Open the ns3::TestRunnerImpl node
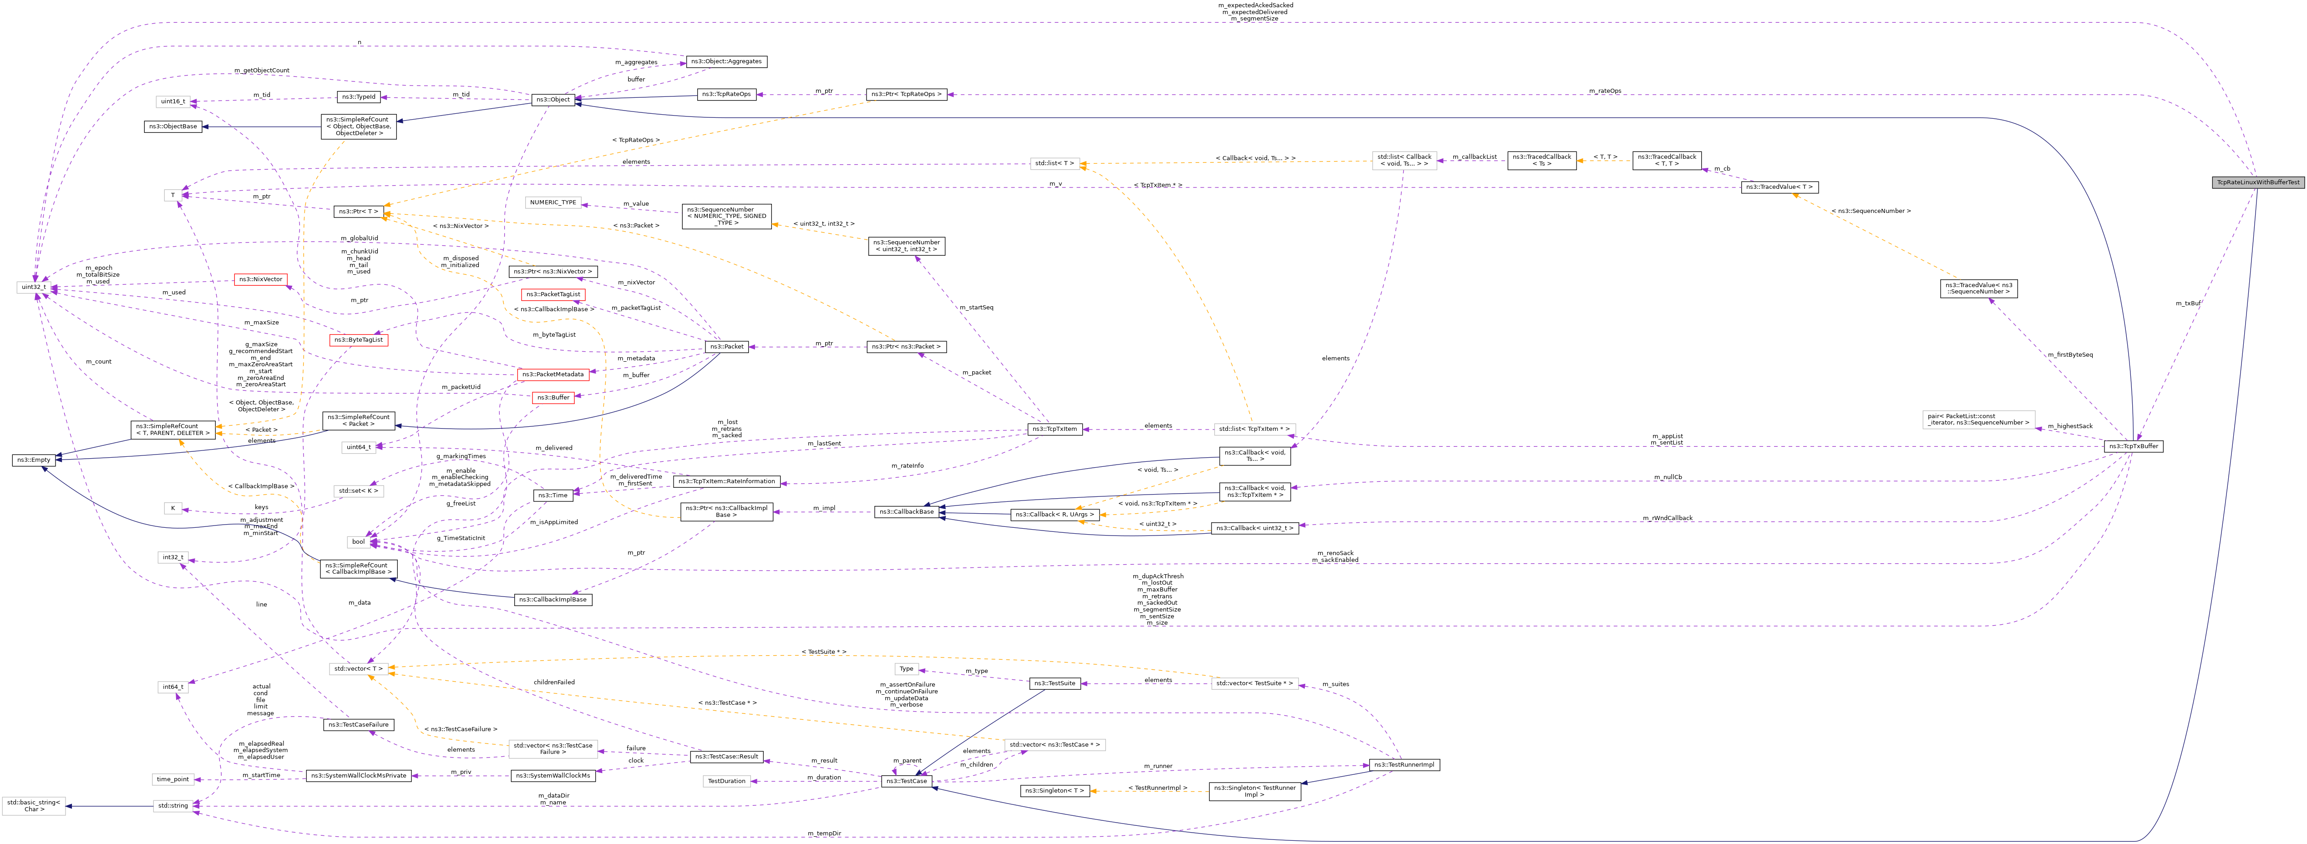The width and height of the screenshot is (2307, 844). [1404, 765]
